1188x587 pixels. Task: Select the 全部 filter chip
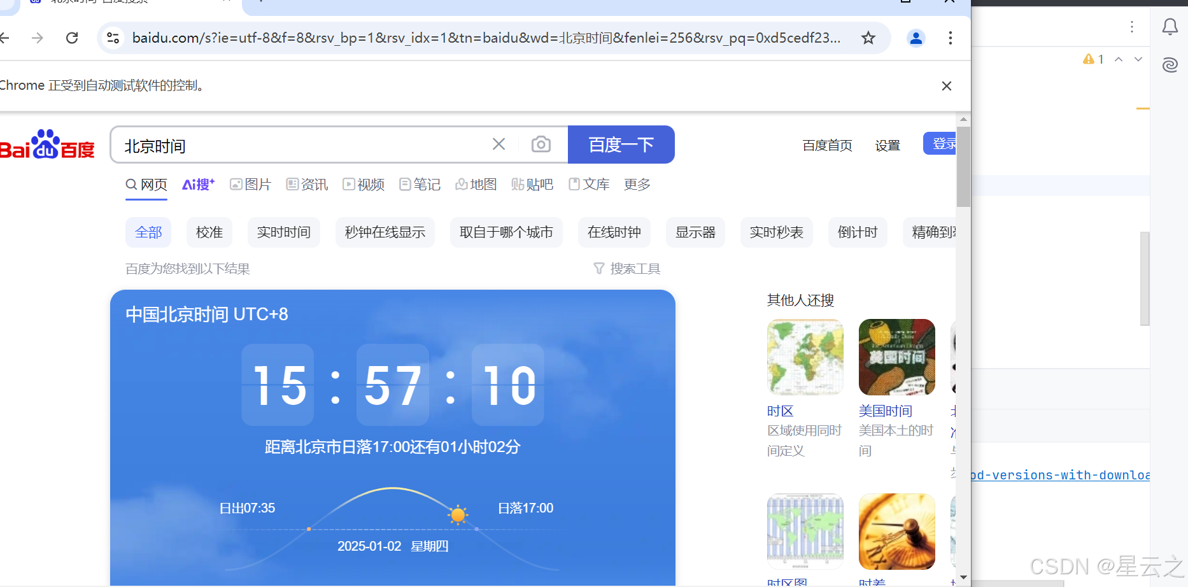pyautogui.click(x=148, y=232)
